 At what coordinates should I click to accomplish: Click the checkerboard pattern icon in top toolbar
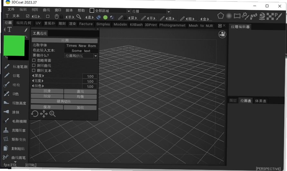270,16
